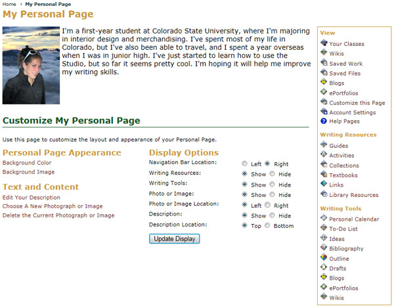Set Navigation Bar Location to Left
This screenshot has height=308, width=394.
point(244,164)
